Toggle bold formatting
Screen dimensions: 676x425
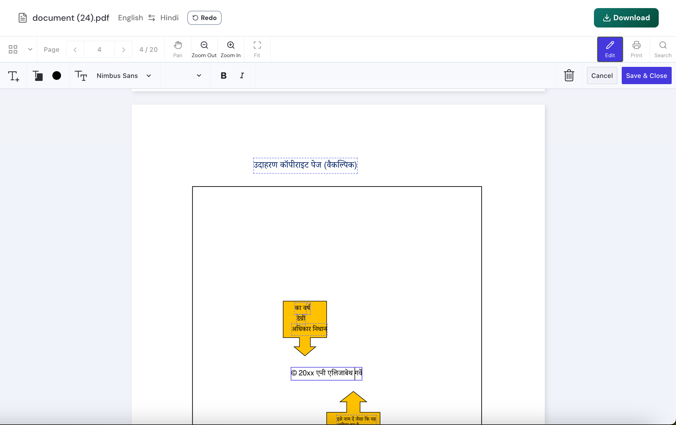pos(223,76)
